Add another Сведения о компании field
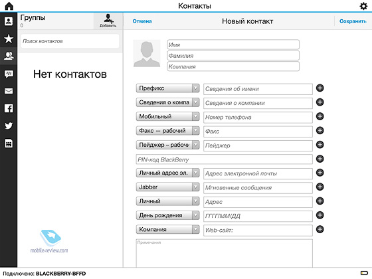Screen dimensions: 372x279 click(x=320, y=102)
